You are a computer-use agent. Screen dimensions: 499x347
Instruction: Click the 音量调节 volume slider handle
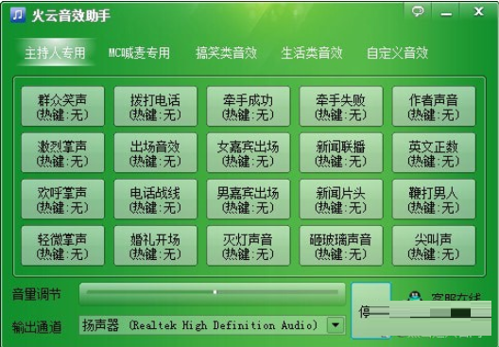tap(215, 292)
